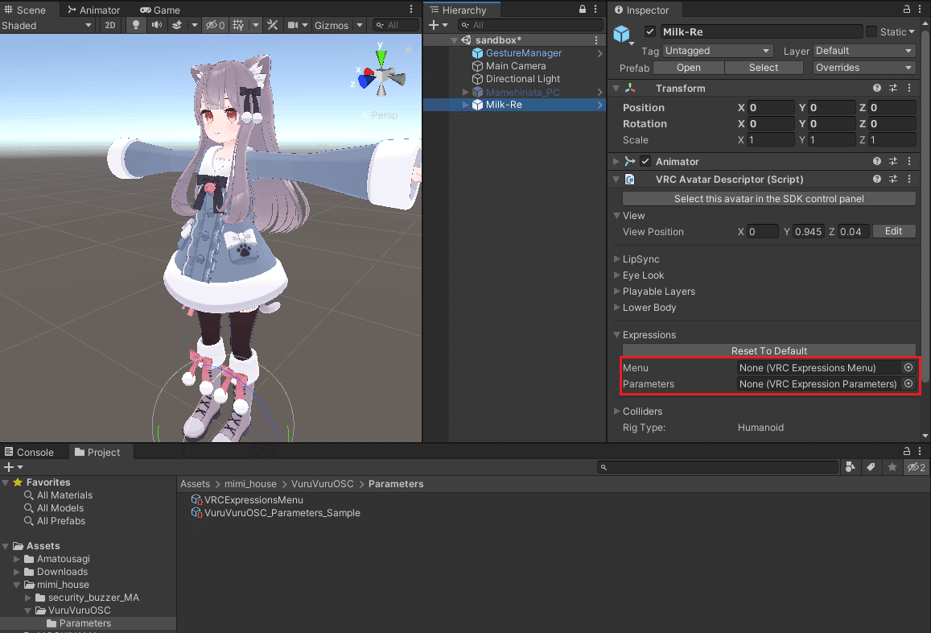The height and width of the screenshot is (633, 931).
Task: Click Select this avatar in SDK button
Action: pos(769,199)
